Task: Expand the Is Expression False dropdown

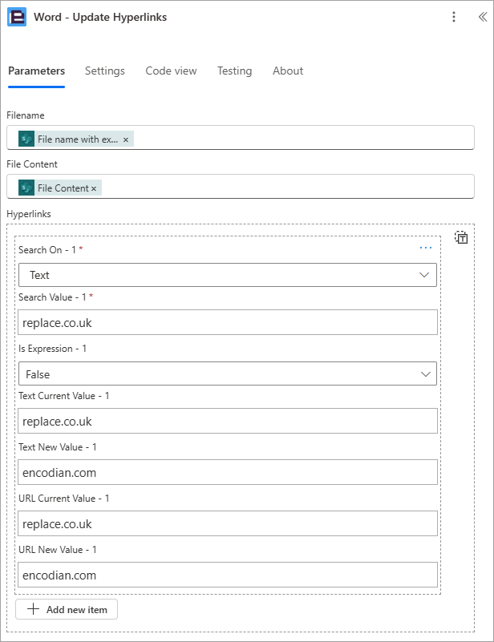Action: point(227,373)
